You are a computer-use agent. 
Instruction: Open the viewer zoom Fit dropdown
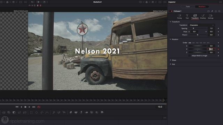[32, 2]
